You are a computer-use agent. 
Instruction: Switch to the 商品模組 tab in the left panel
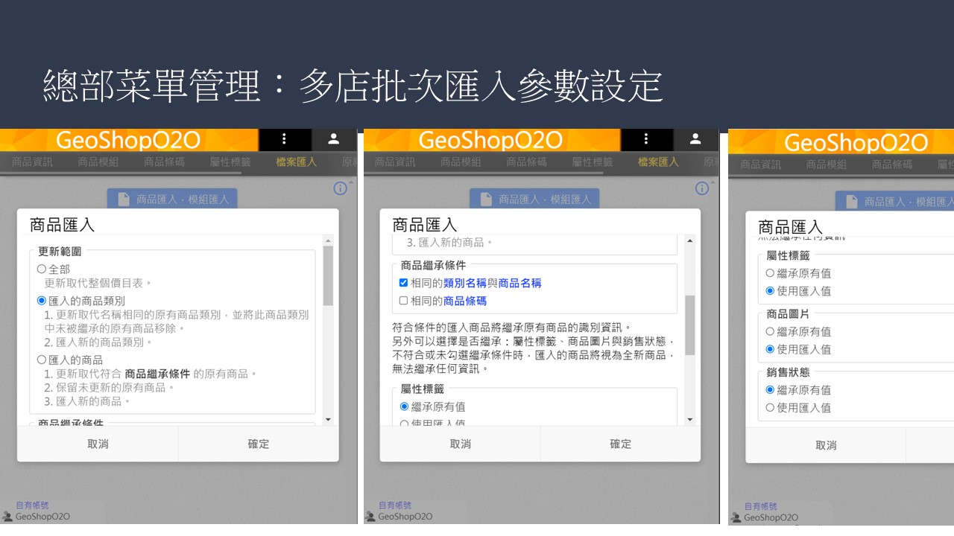[x=98, y=162]
